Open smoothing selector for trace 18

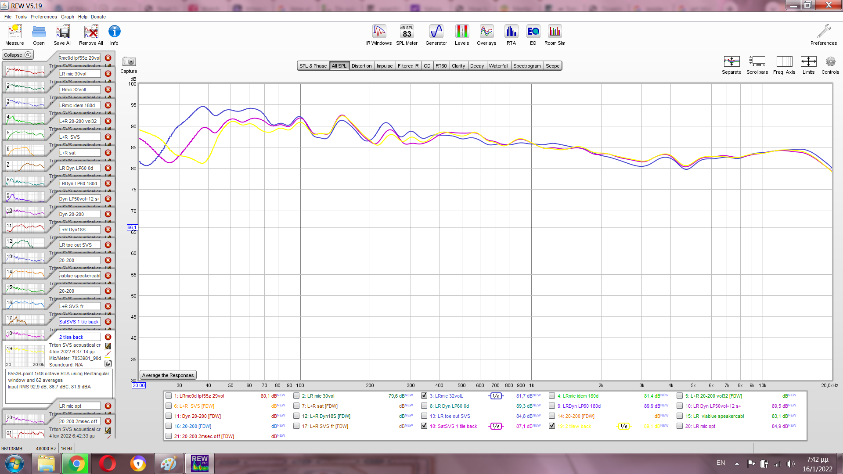(496, 426)
